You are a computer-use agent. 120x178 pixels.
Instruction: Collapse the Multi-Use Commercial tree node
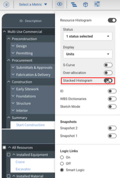(x=5, y=32)
